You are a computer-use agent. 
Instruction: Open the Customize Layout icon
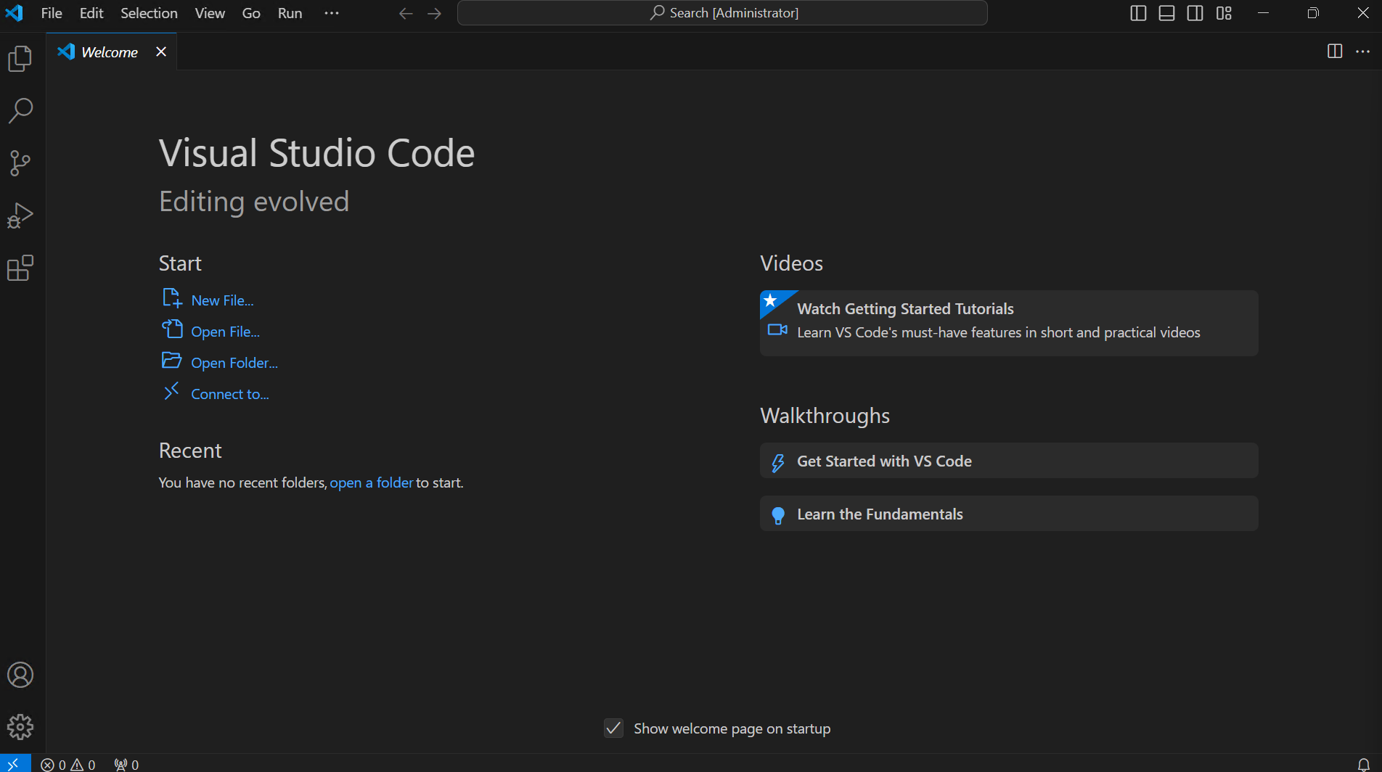[x=1224, y=13]
